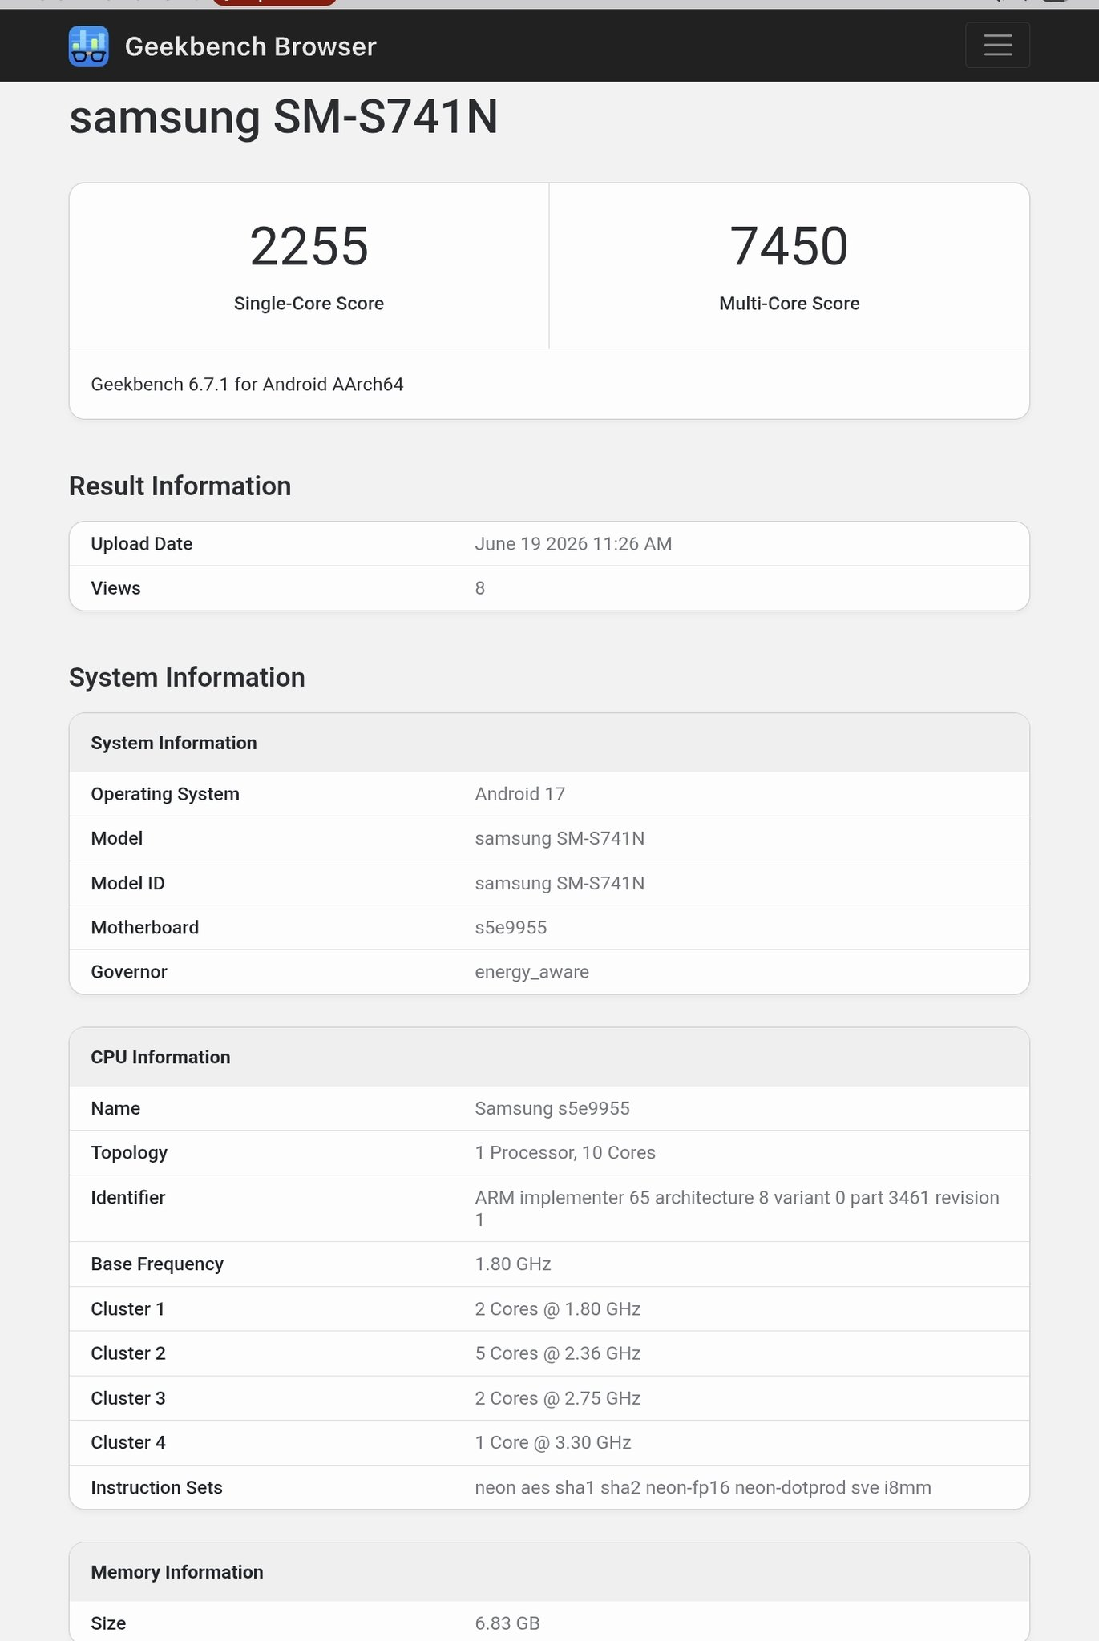This screenshot has height=1641, width=1099.
Task: Select the 1 Core @ 3.30 GHz value
Action: 553,1442
